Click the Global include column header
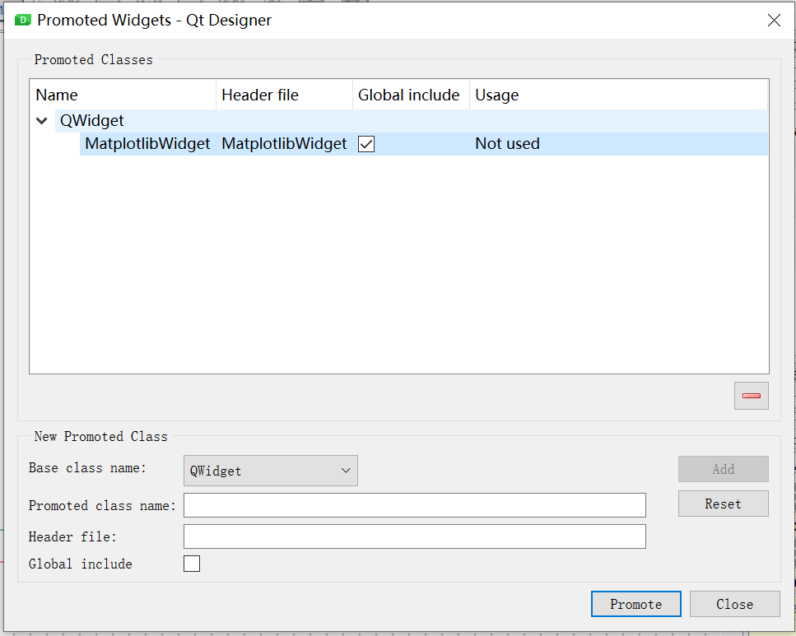Viewport: 796px width, 636px height. point(412,95)
